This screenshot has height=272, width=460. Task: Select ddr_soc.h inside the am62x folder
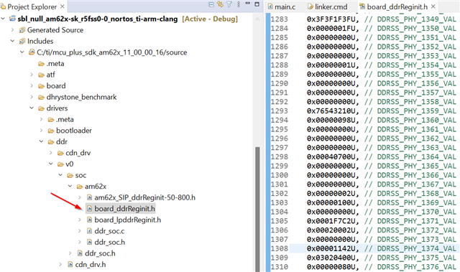coord(109,242)
